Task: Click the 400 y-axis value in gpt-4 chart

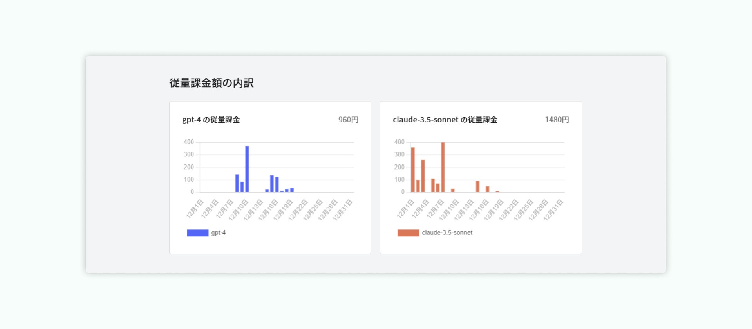Action: [189, 142]
